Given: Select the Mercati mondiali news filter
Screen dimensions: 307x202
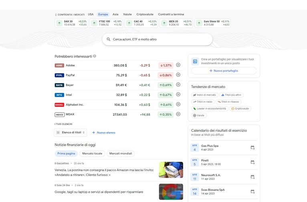Looking at the screenshot, I should pos(121,153).
